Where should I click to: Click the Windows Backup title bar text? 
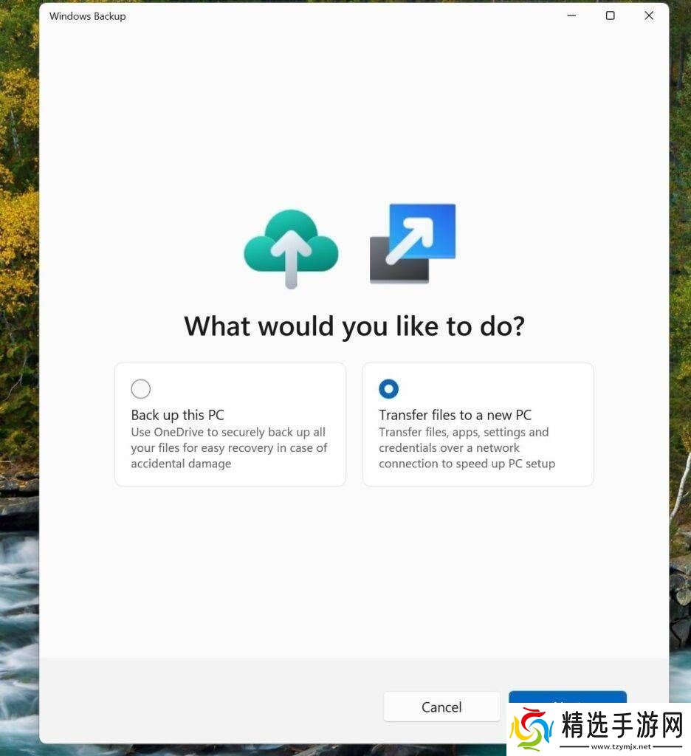87,16
